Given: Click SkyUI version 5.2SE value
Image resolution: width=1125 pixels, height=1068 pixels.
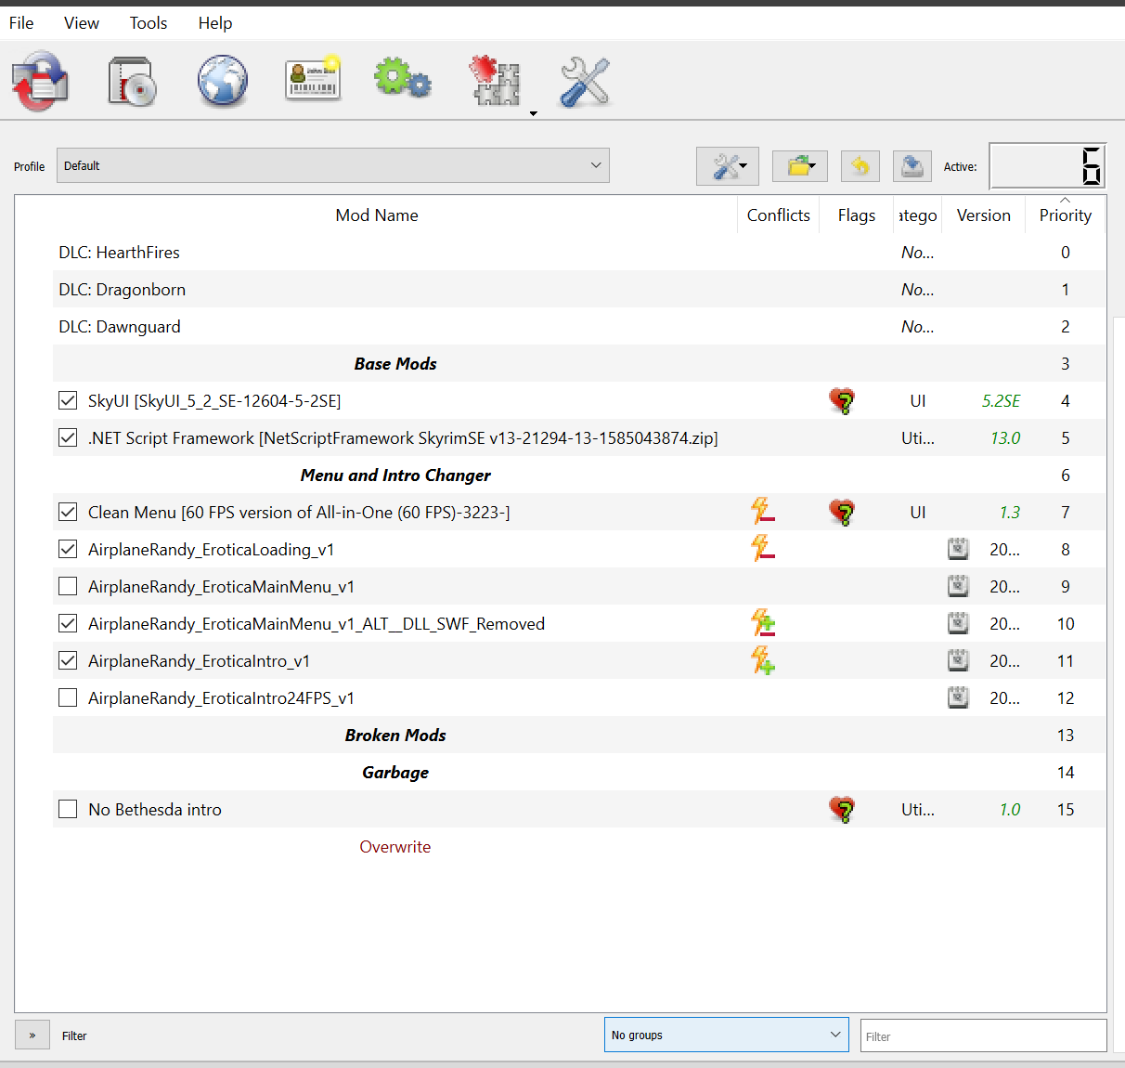Looking at the screenshot, I should (1001, 401).
